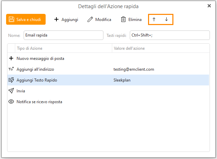Delete selected action with Elimina
The width and height of the screenshot is (217, 159).
[131, 19]
